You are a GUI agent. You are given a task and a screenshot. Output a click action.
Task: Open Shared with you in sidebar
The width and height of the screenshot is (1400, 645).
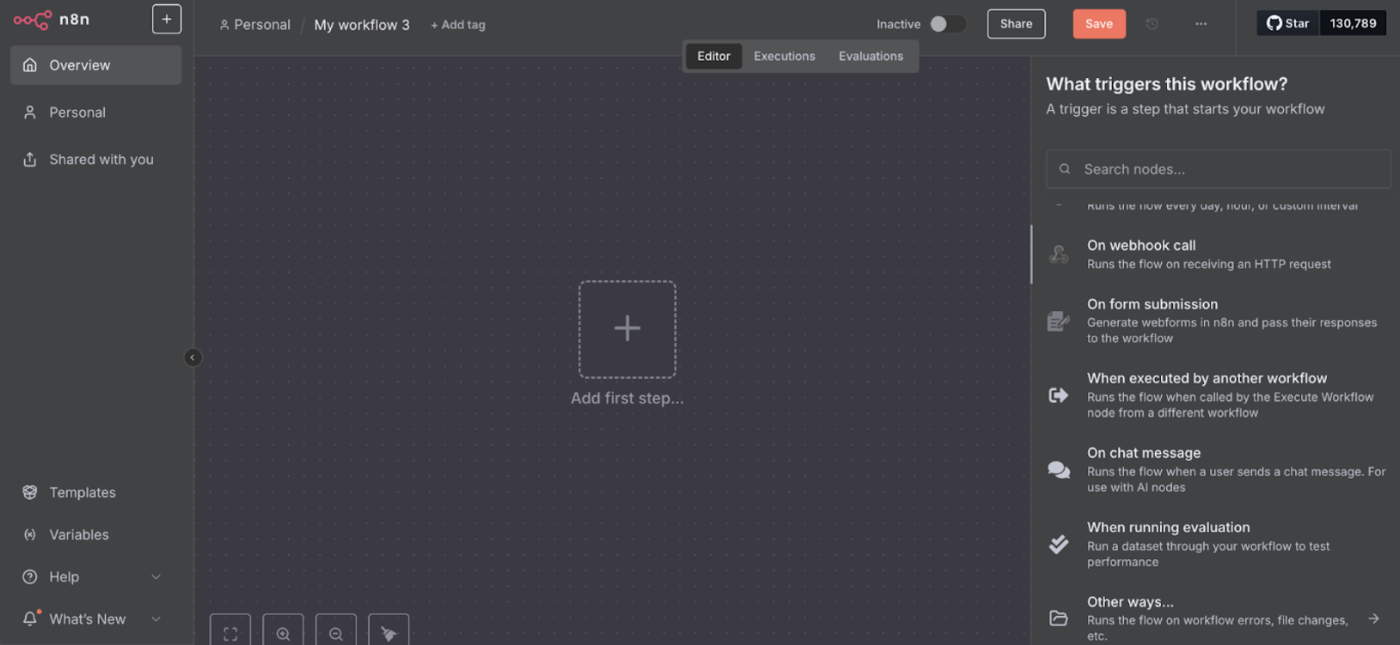(x=95, y=160)
